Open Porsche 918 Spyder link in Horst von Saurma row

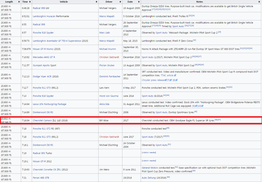[43, 96]
